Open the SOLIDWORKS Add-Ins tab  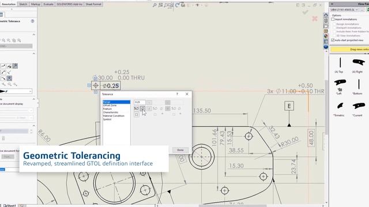tap(69, 4)
